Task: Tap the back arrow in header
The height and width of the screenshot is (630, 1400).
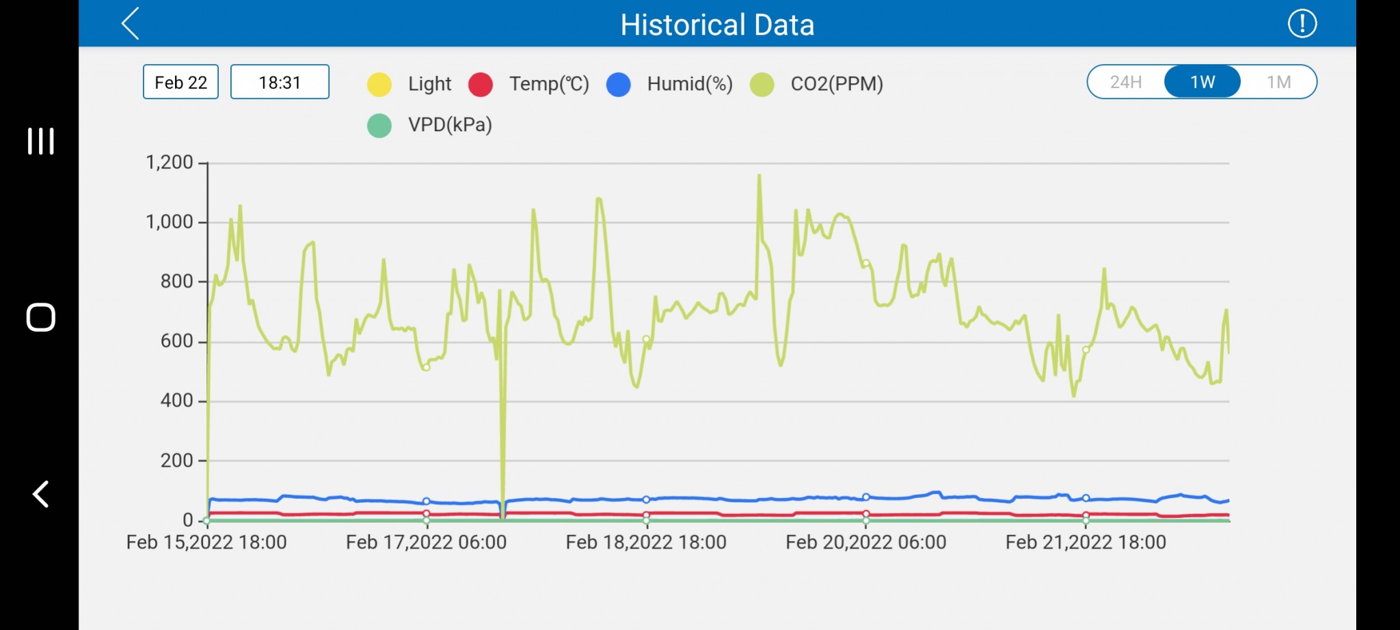Action: click(131, 24)
